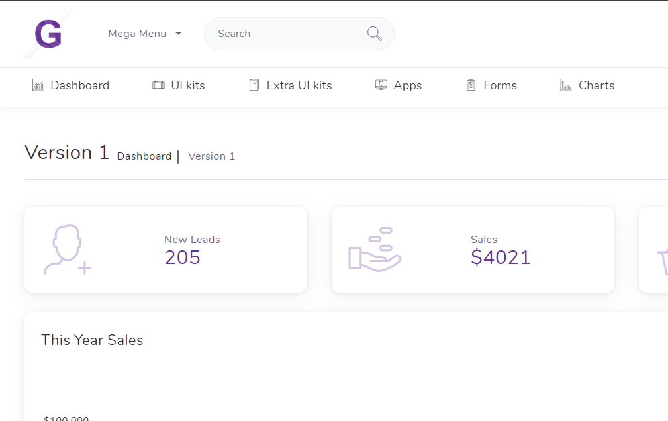Screen dimensions: 668x421
Task: Open the Mega Menu dropdown
Action: coord(138,34)
